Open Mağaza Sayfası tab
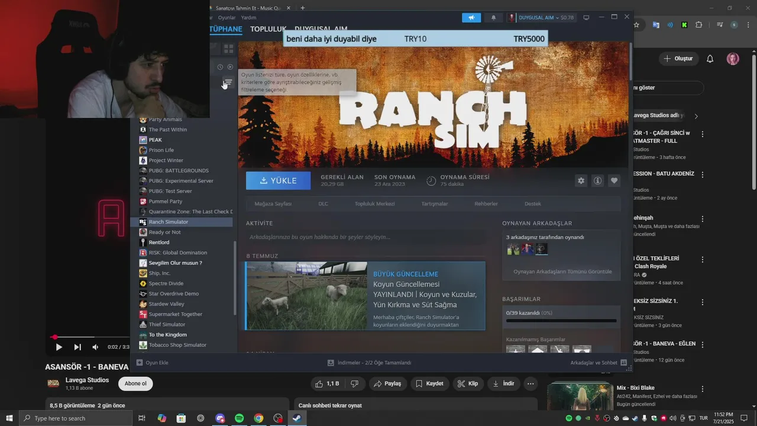The height and width of the screenshot is (426, 757). [x=273, y=204]
